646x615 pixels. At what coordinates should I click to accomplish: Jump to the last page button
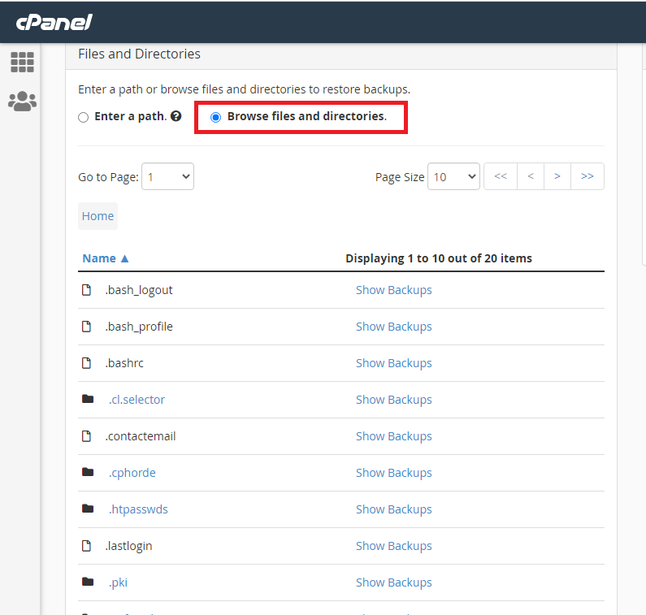tap(587, 176)
